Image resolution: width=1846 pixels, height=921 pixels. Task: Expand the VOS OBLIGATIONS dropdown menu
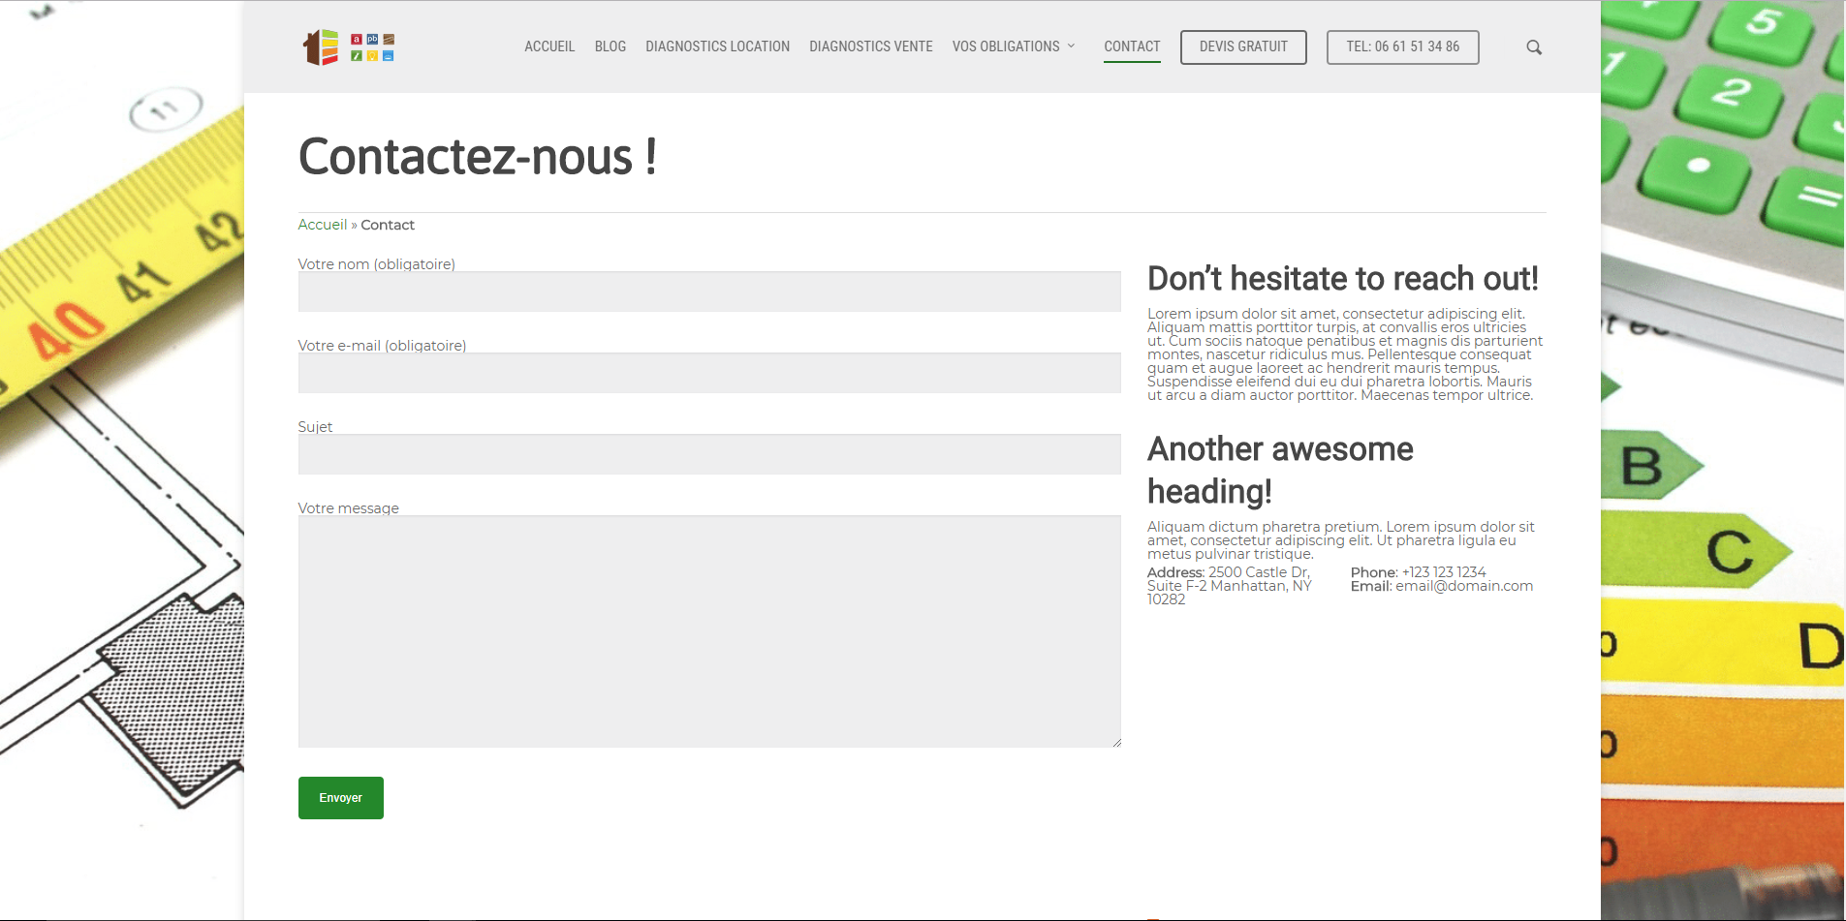point(1013,46)
